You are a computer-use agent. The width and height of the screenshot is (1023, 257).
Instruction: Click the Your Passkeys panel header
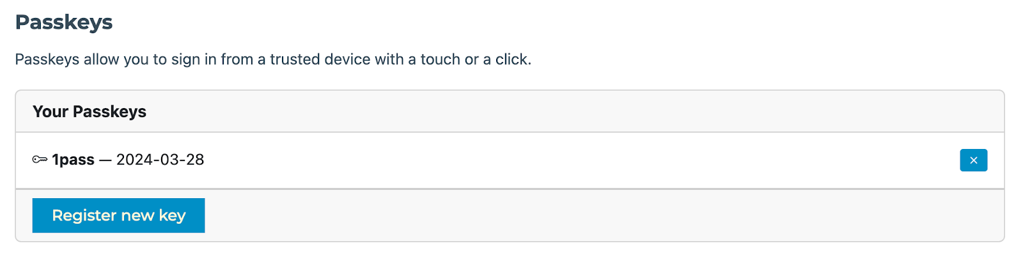tap(90, 112)
